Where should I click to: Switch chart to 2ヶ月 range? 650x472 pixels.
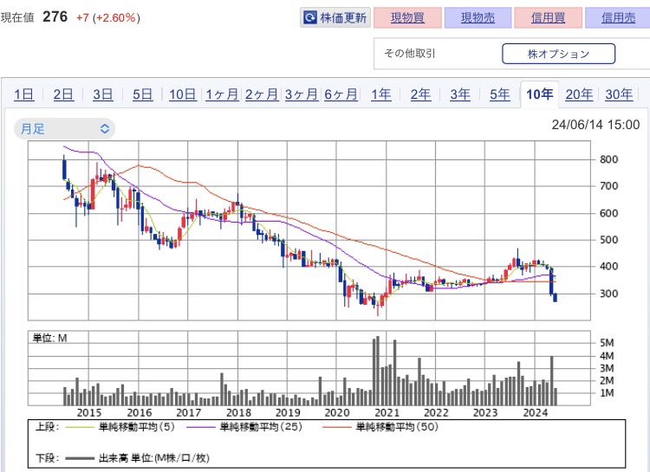point(262,94)
